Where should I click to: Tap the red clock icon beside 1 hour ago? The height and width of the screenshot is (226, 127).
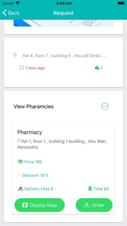tap(21, 68)
